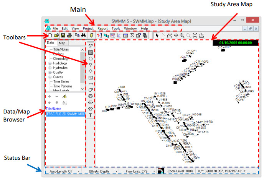264x180 pixels.
Task: Select Time Series in the data tree
Action: pyautogui.click(x=61, y=81)
